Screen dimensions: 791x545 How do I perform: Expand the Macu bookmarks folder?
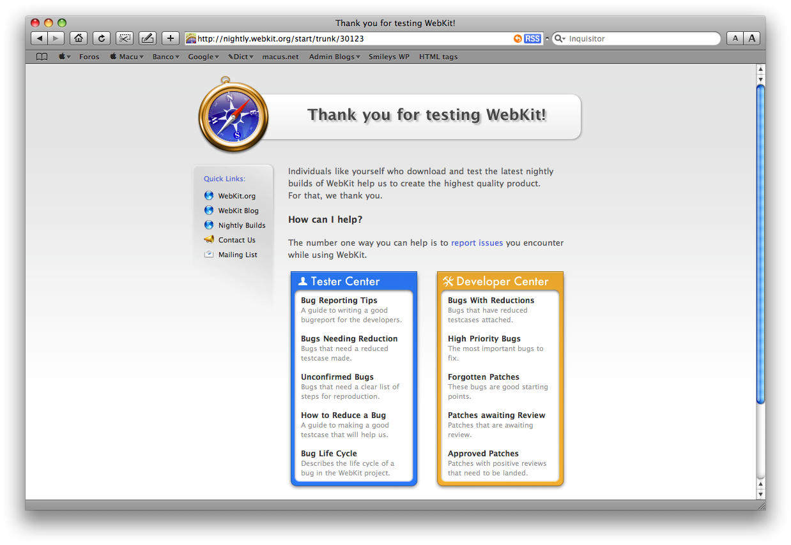pyautogui.click(x=127, y=57)
